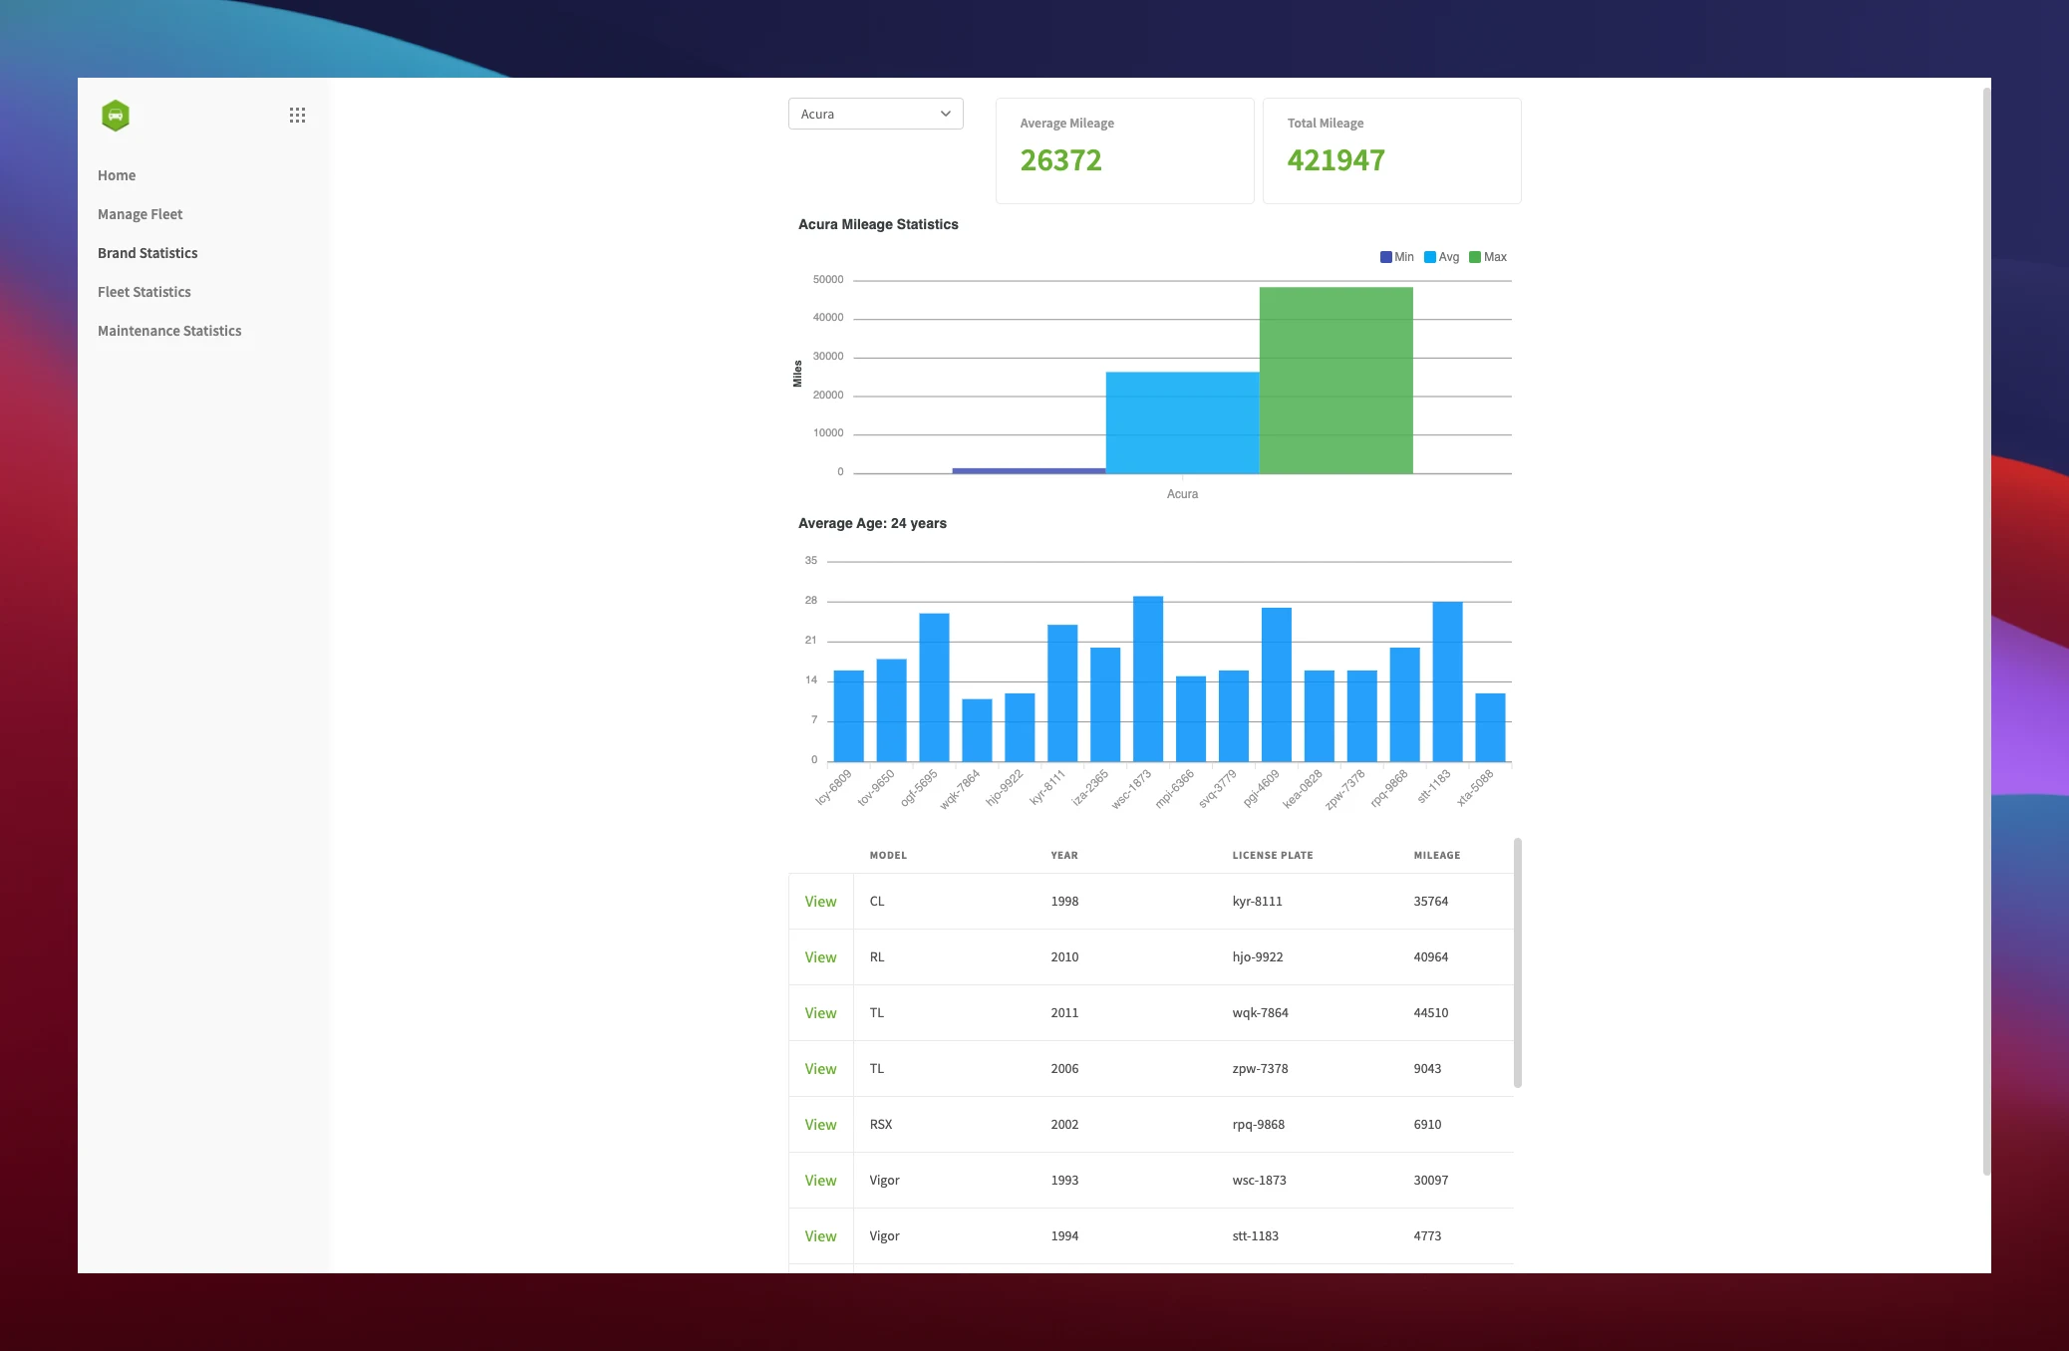The height and width of the screenshot is (1351, 2069).
Task: Open the apps grid menu icon
Action: (x=297, y=116)
